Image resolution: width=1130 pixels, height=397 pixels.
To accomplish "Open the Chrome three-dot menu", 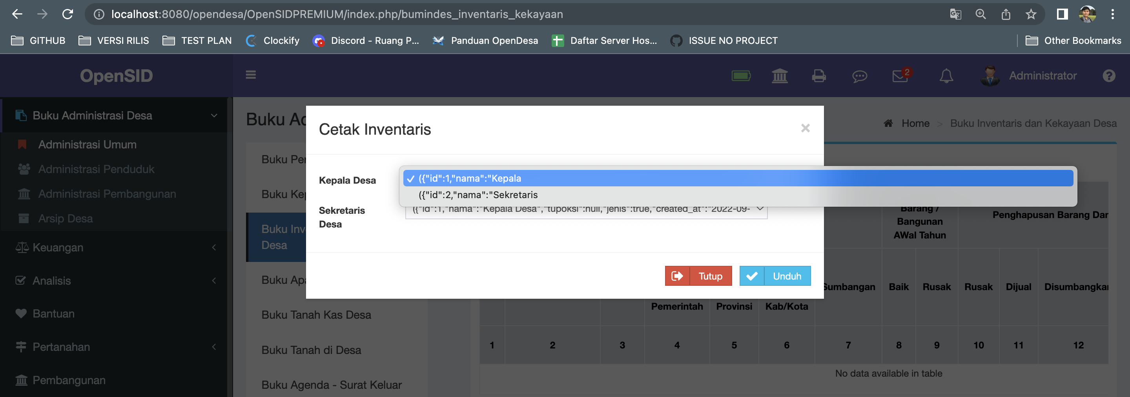I will click(1112, 14).
